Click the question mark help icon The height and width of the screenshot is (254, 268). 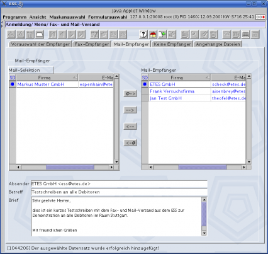click(143, 35)
